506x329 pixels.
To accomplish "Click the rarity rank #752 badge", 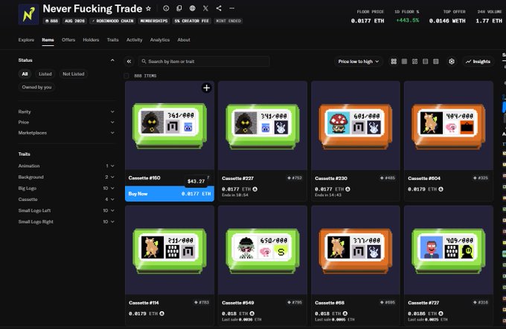I will pos(295,178).
